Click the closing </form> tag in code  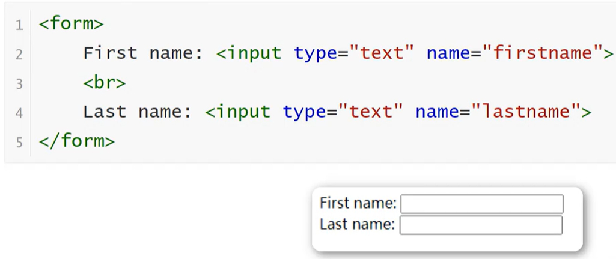pyautogui.click(x=76, y=141)
